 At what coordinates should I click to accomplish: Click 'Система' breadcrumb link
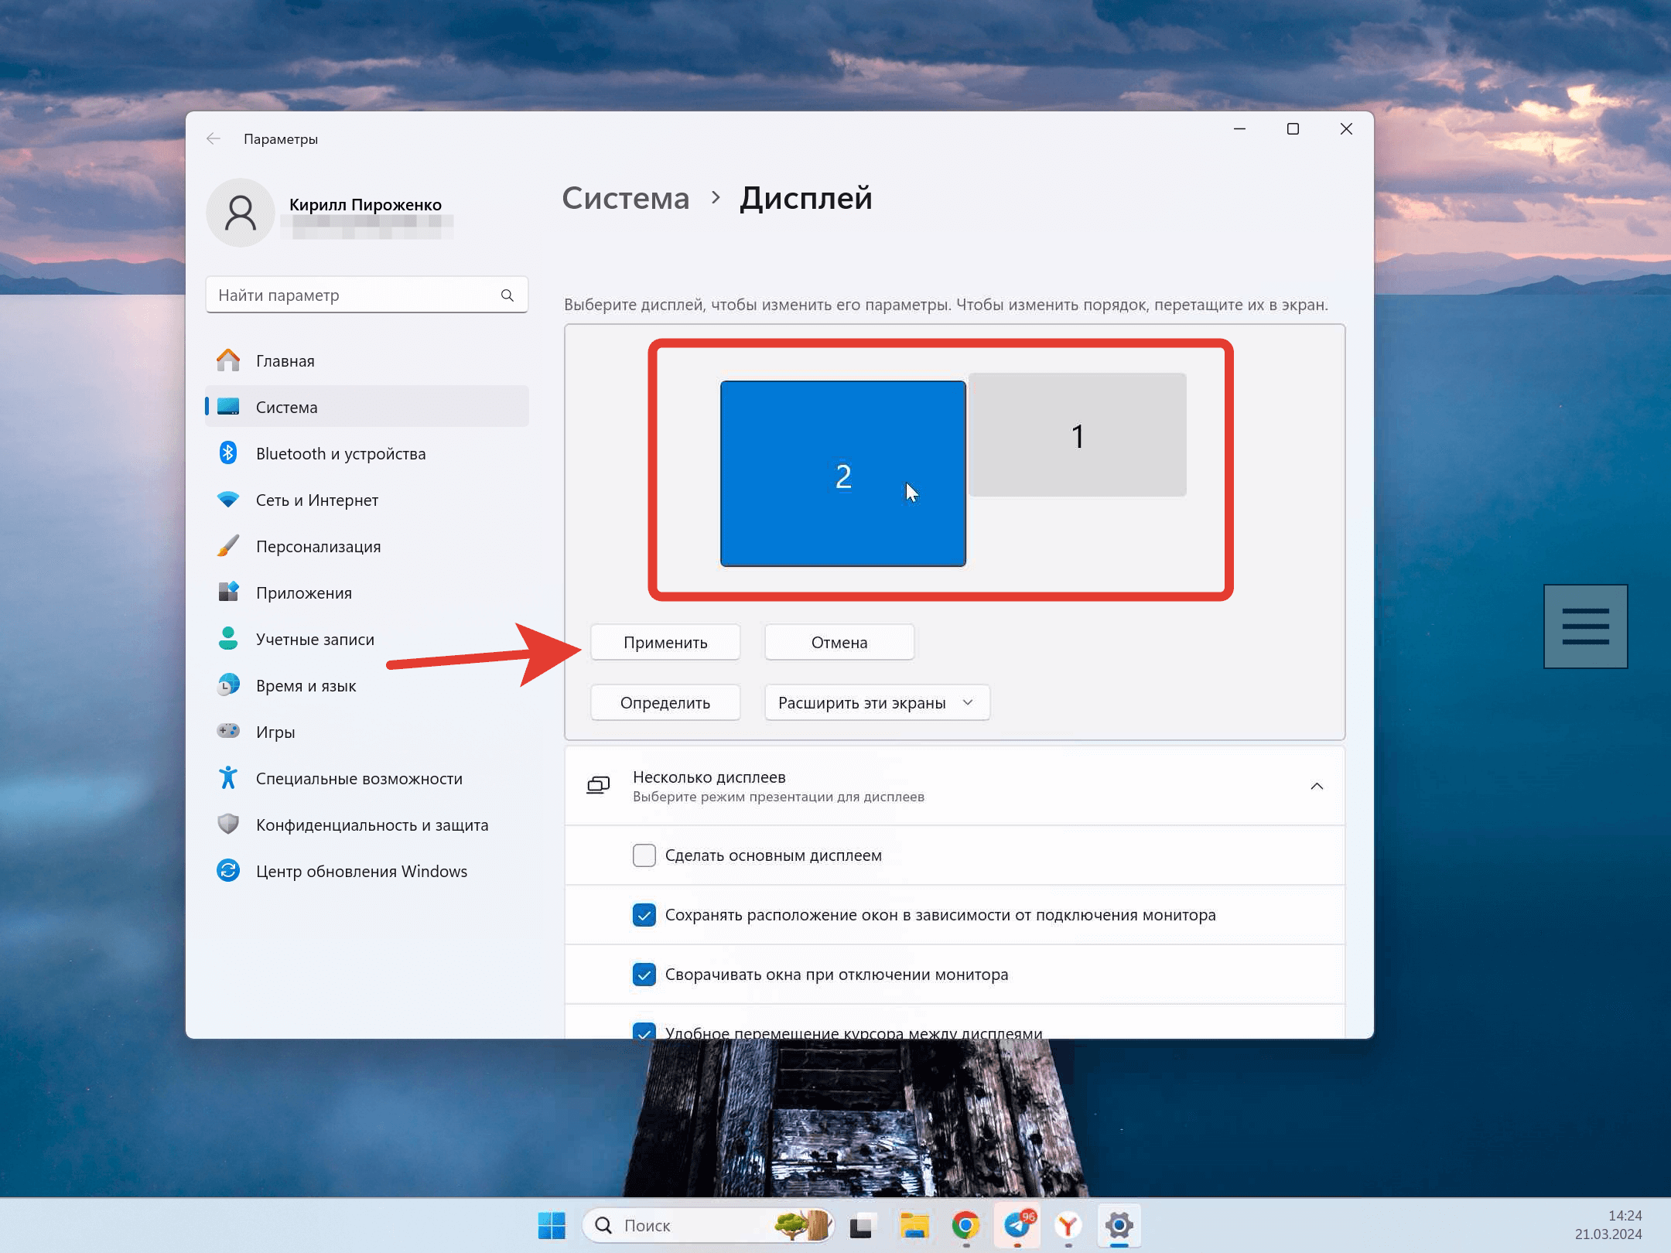(x=625, y=199)
